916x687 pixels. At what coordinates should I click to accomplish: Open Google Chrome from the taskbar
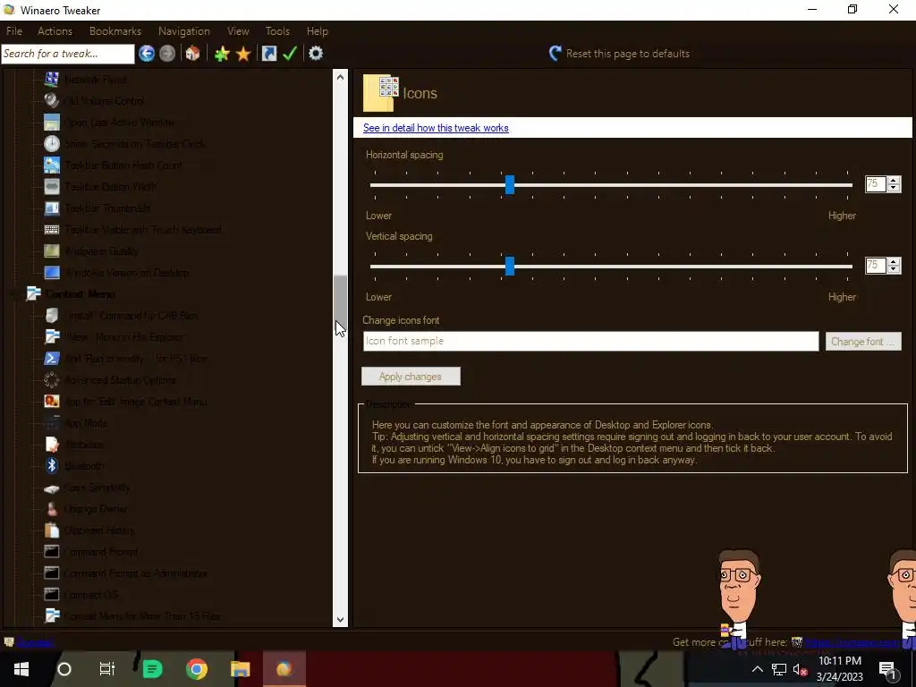tap(197, 669)
